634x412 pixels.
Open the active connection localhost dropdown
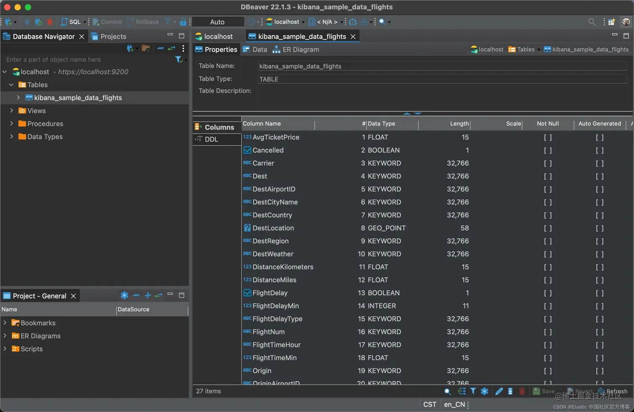[x=286, y=22]
